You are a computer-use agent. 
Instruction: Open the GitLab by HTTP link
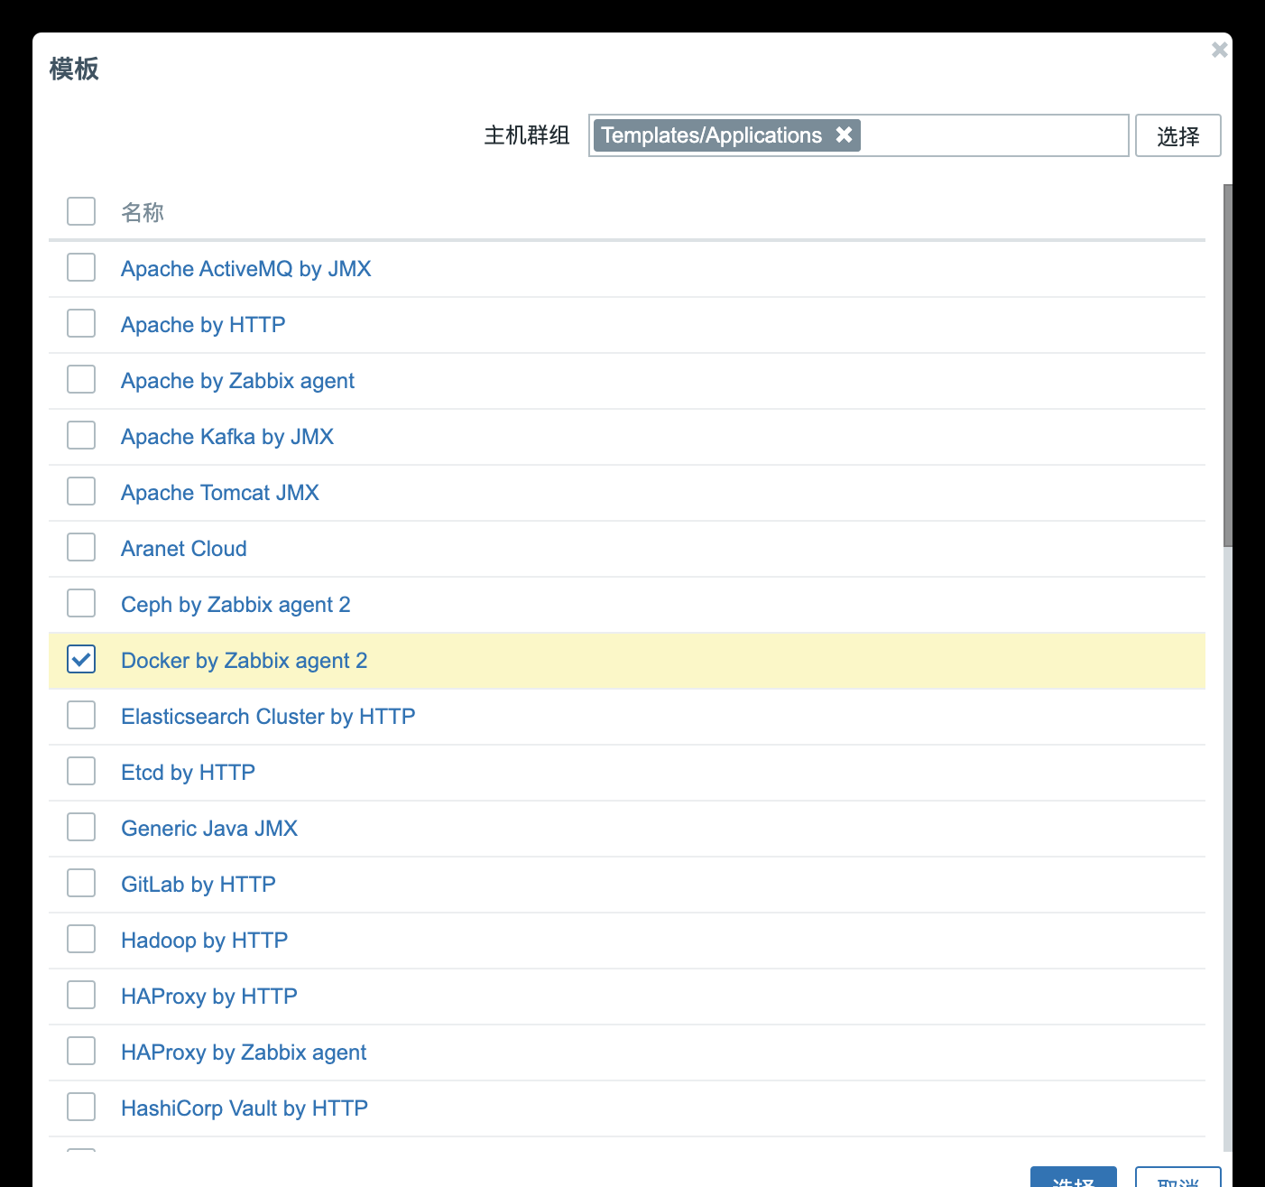click(x=199, y=885)
